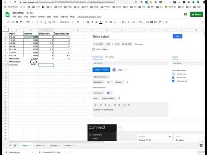This screenshot has width=207, height=155.
Task: Click the insert chart icon
Action: click(x=156, y=22)
